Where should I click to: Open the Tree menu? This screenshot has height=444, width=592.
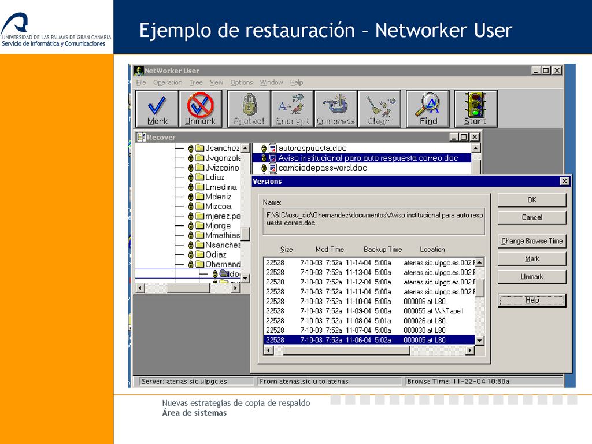pos(196,82)
